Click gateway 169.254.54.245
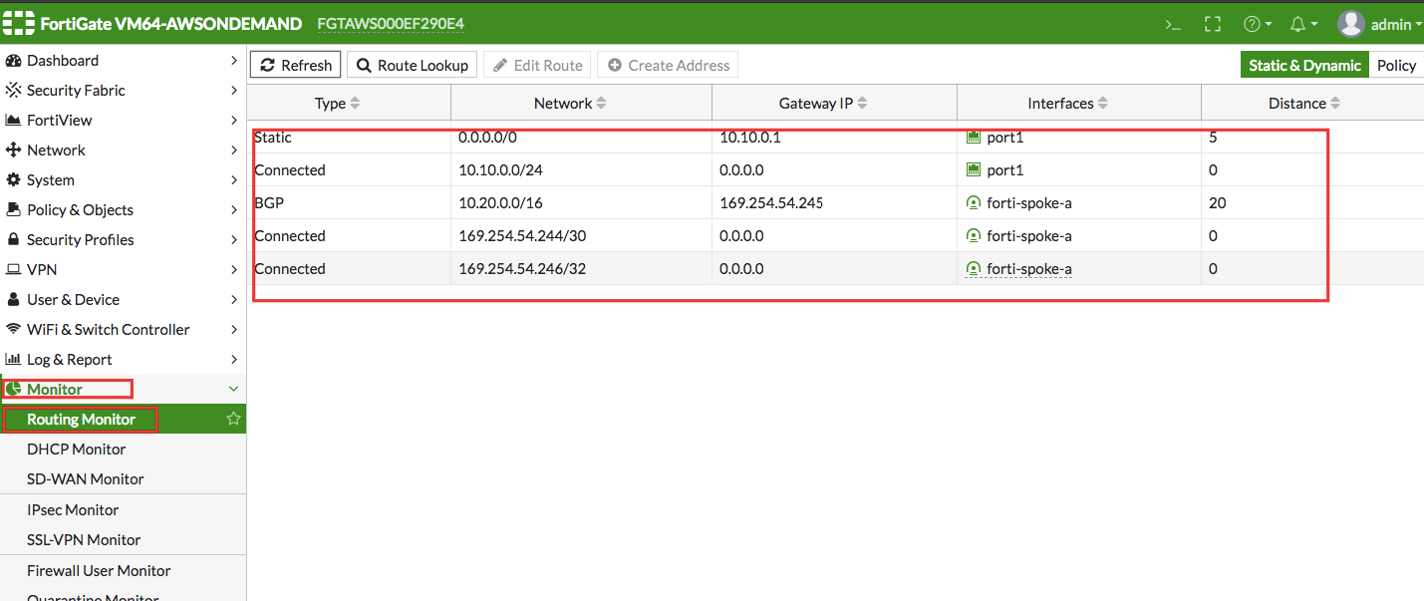Screen dimensions: 1424x601 pos(771,203)
